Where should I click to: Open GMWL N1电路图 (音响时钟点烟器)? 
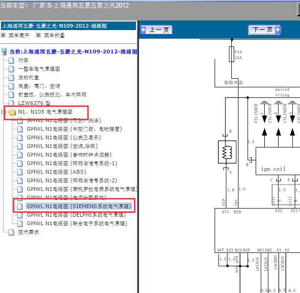(x=69, y=155)
